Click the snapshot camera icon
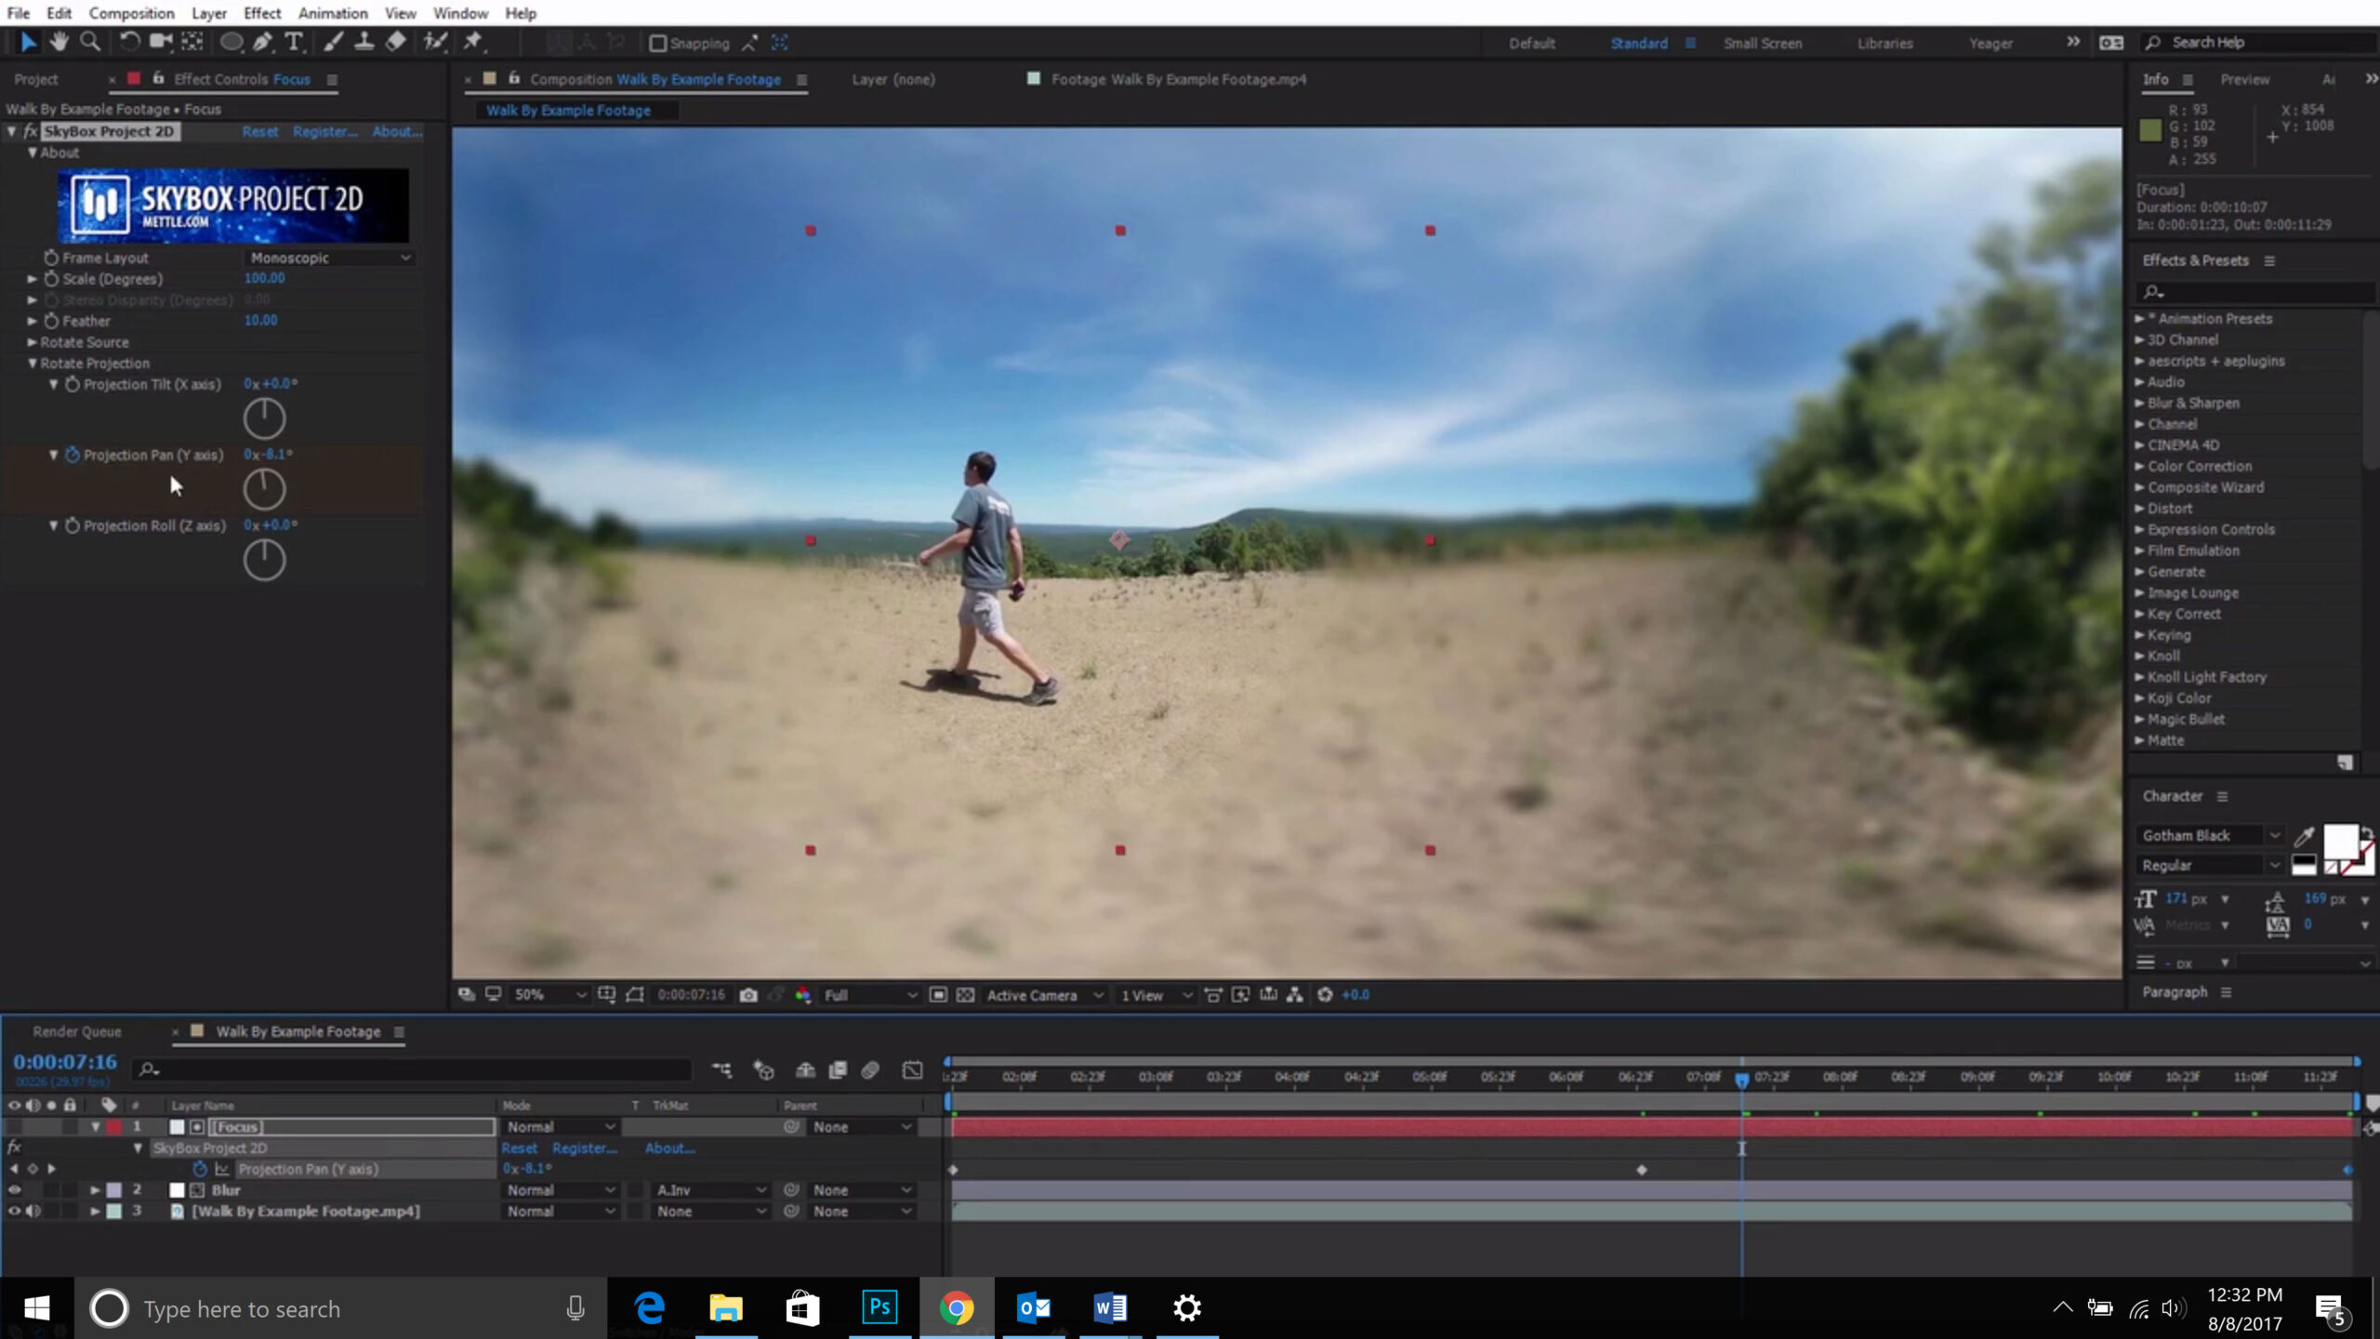 748,995
